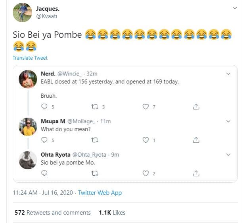
Task: Like Msupa M's tweet
Action: 146,140
